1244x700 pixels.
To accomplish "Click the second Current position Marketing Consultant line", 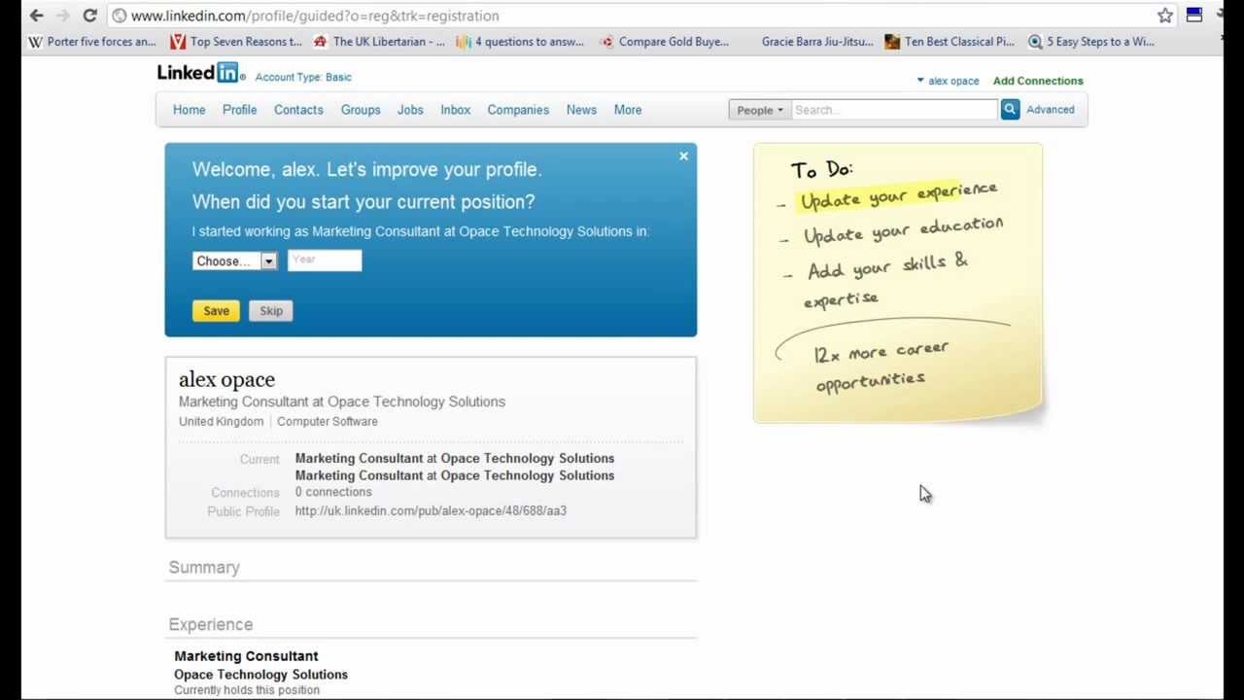I will point(455,475).
